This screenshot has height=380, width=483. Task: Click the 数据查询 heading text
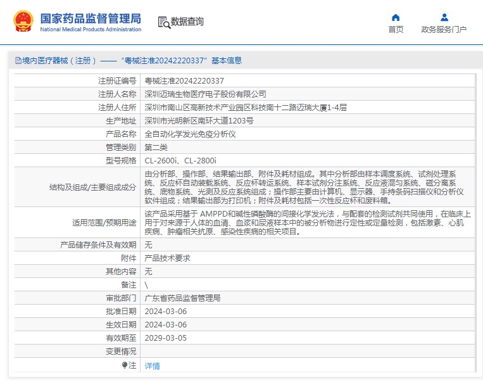pos(187,22)
